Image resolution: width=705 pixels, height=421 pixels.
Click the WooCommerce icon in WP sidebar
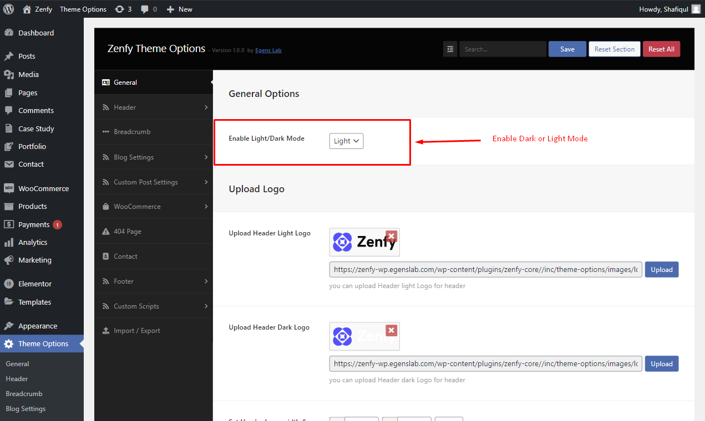click(x=8, y=188)
